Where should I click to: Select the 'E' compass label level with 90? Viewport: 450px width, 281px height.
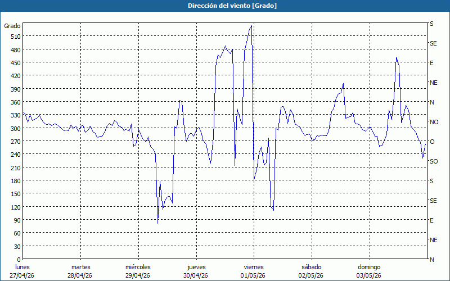tap(431, 220)
